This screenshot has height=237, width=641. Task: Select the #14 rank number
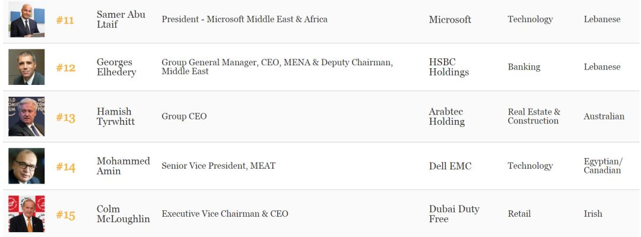click(x=66, y=166)
